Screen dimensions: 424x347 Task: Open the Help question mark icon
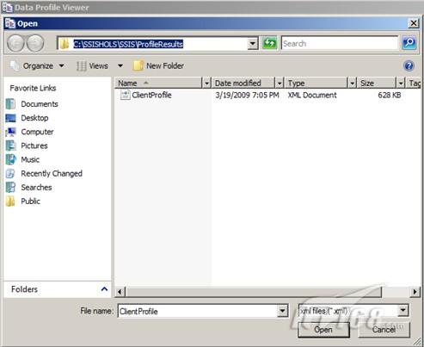409,66
